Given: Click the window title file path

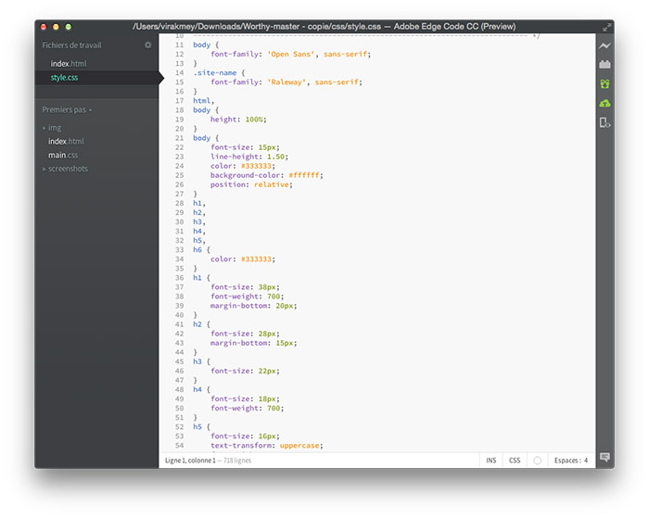Looking at the screenshot, I should coord(257,27).
